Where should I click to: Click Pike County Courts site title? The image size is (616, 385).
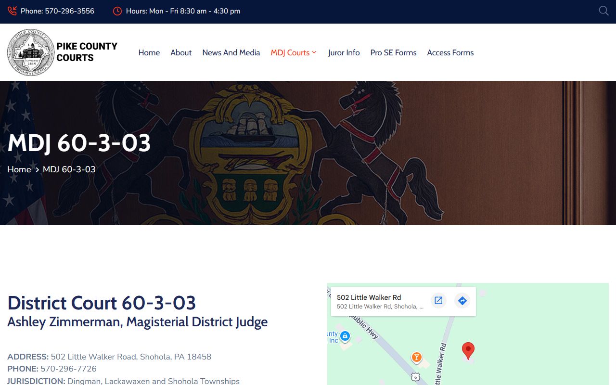[87, 52]
